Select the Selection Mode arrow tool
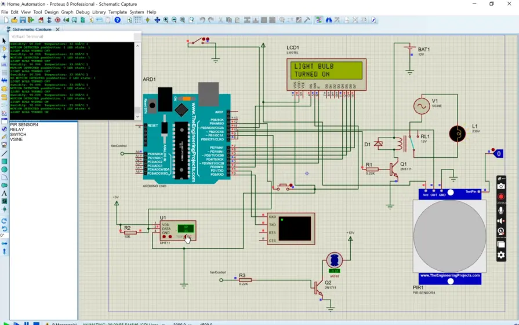This screenshot has width=519, height=325. (x=4, y=40)
